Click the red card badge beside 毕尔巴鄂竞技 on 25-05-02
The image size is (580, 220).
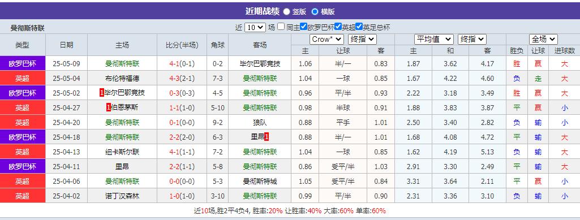(x=102, y=93)
